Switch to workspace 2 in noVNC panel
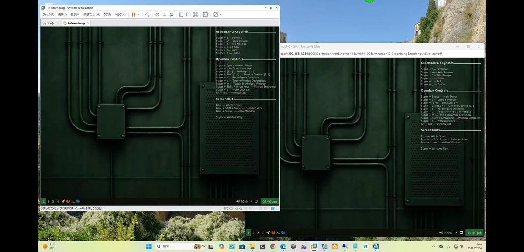 coord(253,233)
